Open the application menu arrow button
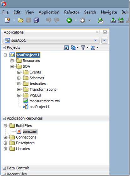Viewport: 130px width, 176px height. pos(105,40)
